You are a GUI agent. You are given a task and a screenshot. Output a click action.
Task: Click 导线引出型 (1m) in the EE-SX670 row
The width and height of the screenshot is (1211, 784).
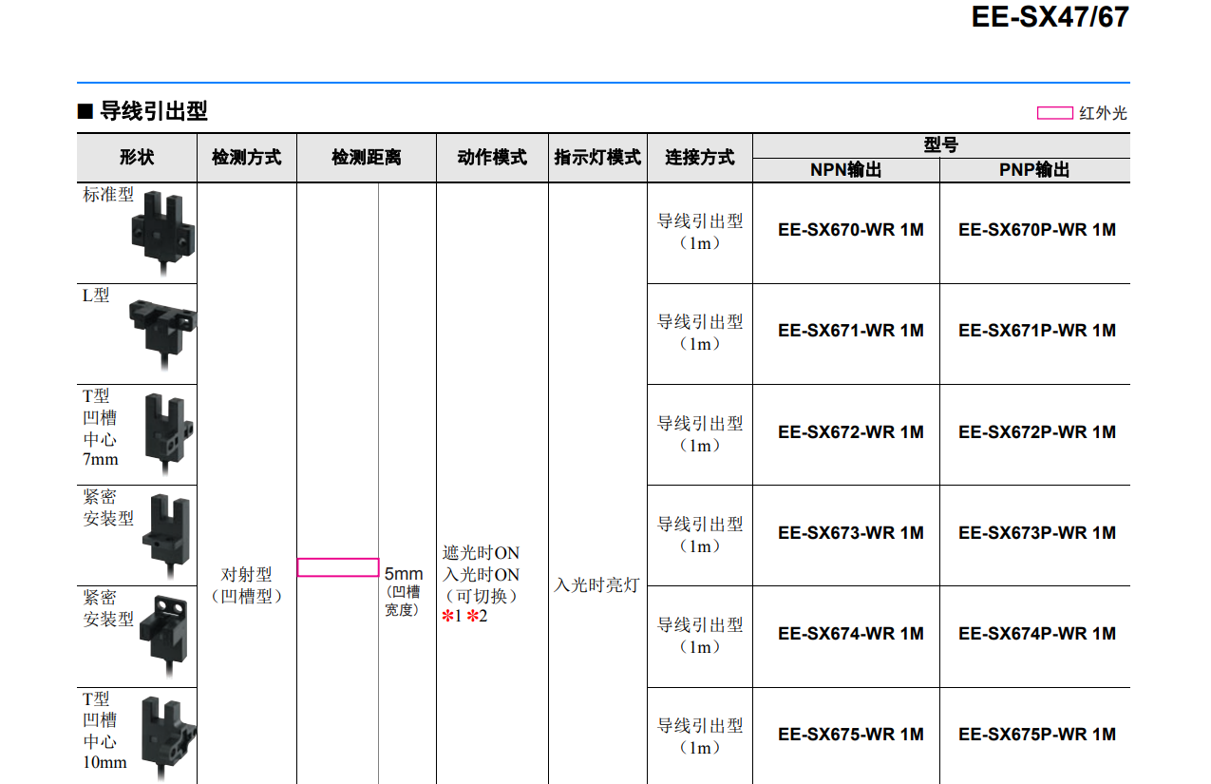point(700,232)
